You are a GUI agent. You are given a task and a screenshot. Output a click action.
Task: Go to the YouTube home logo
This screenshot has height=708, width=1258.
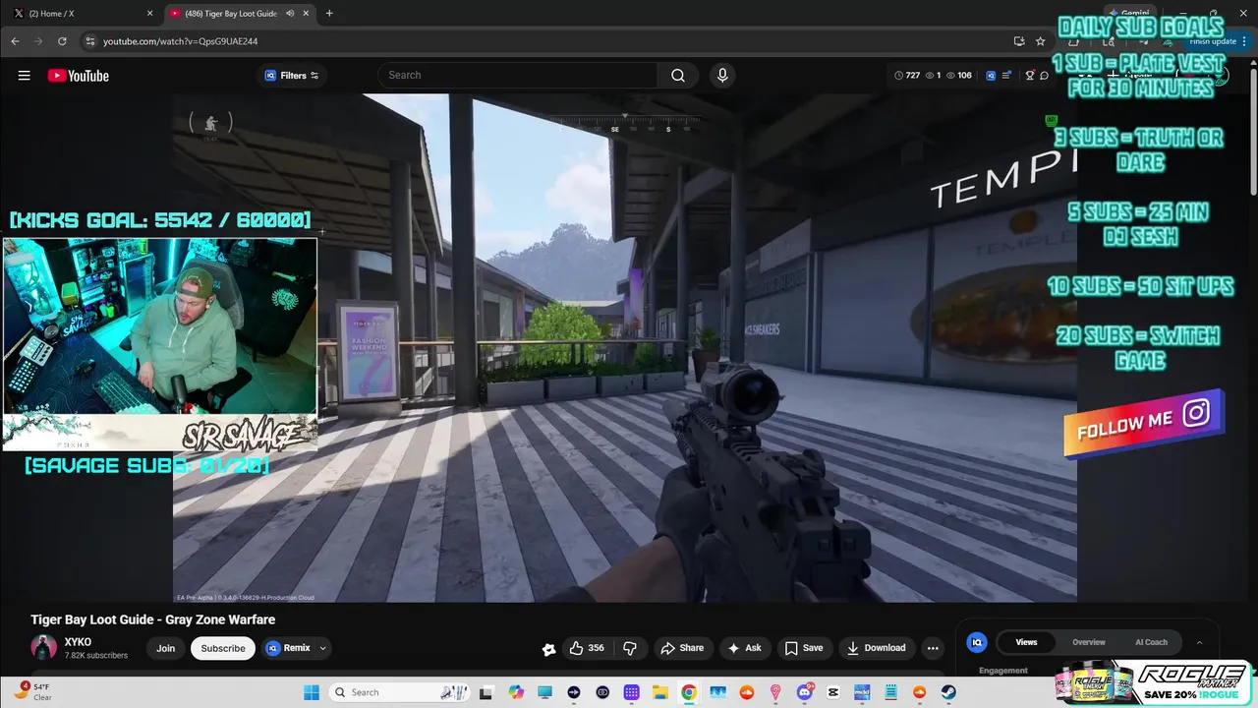[78, 76]
